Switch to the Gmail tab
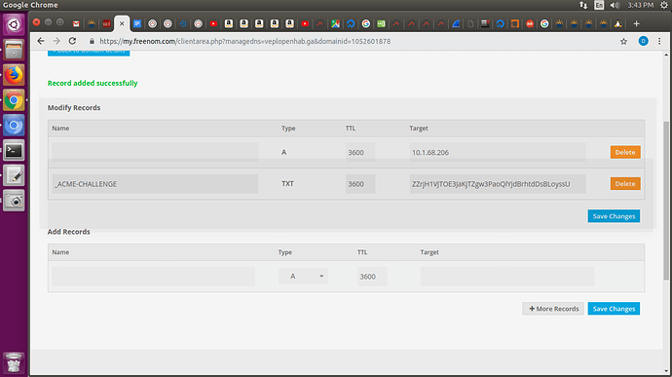 pyautogui.click(x=76, y=23)
